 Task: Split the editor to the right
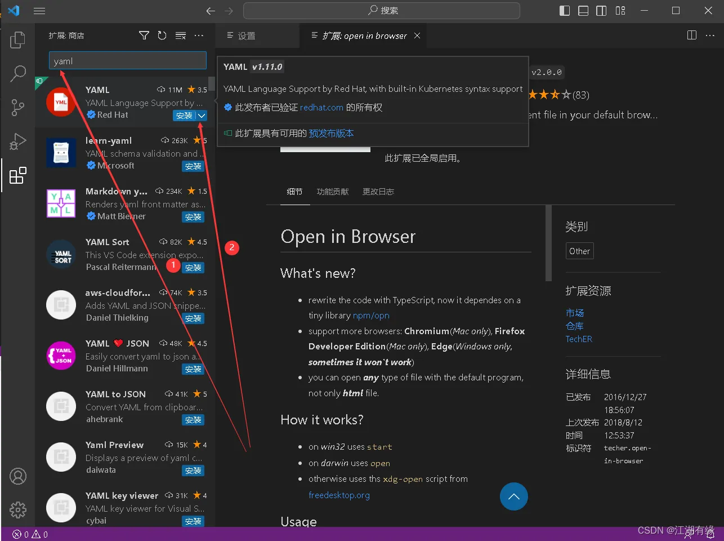[x=692, y=35]
